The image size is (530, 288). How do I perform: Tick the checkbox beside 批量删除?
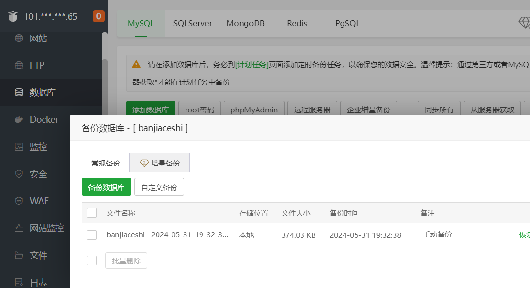click(x=92, y=261)
